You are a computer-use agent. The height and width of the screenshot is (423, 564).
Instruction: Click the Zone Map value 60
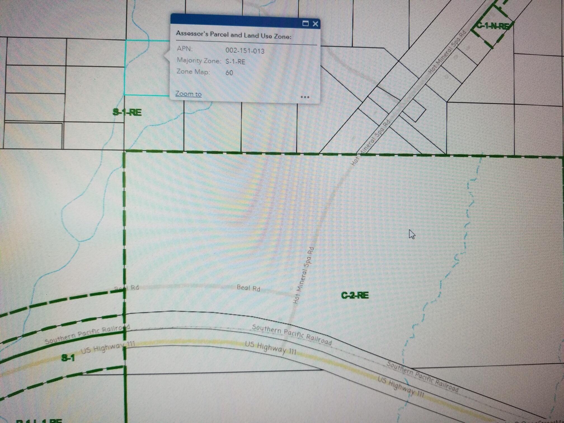pyautogui.click(x=229, y=73)
